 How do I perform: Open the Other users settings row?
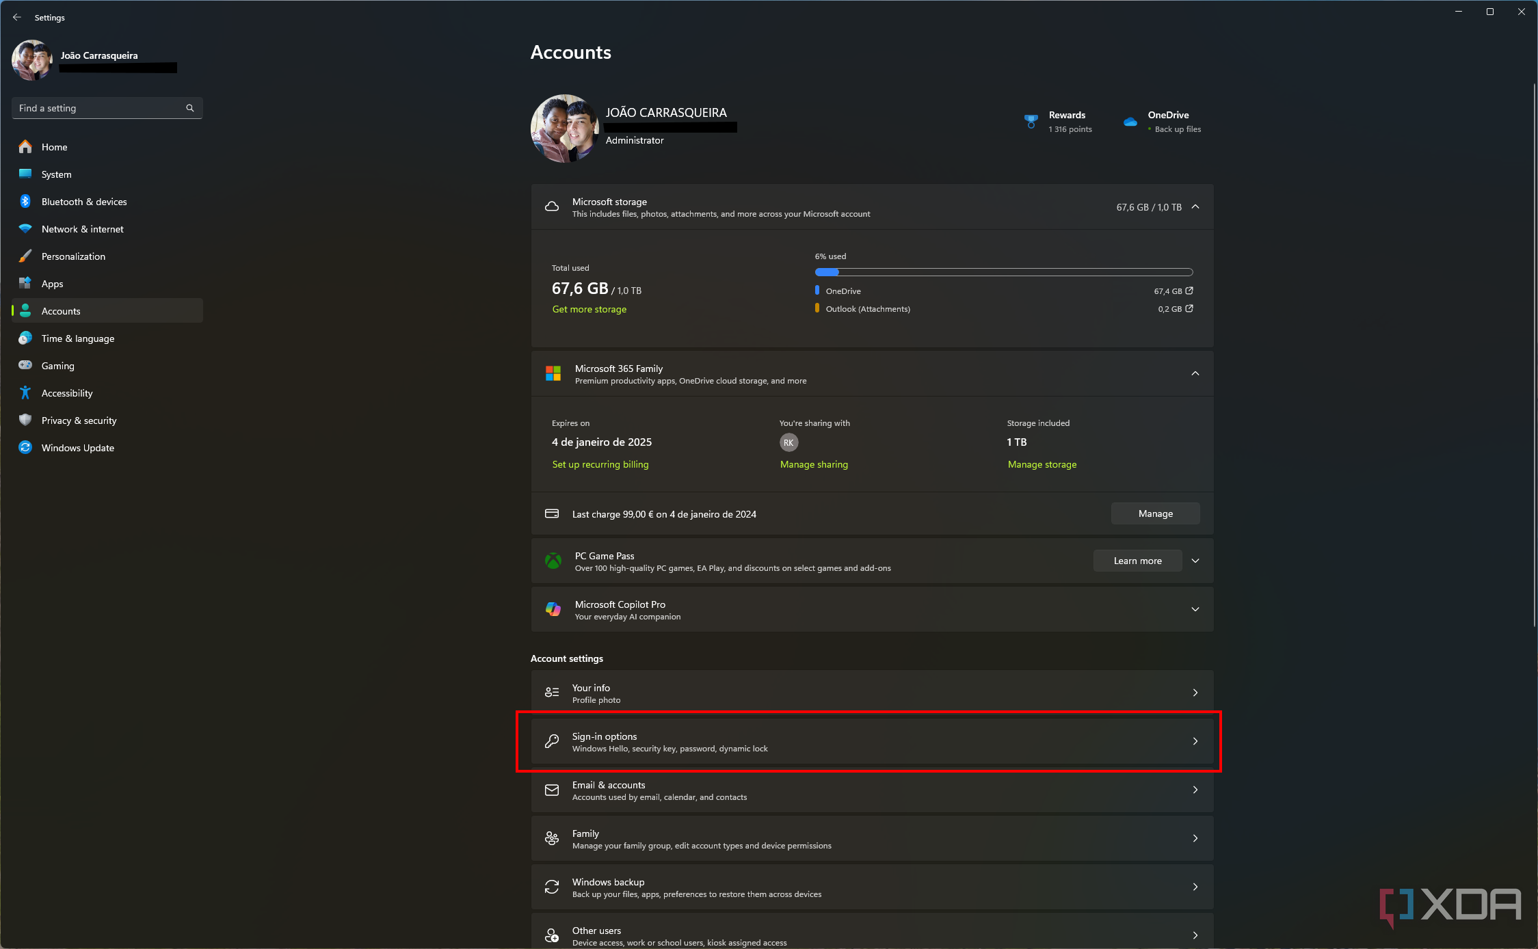pyautogui.click(x=872, y=931)
